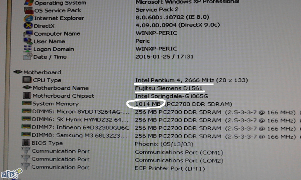Screen dimensions: 301x180
Task: Select the CPU Type label
Action: coord(47,80)
